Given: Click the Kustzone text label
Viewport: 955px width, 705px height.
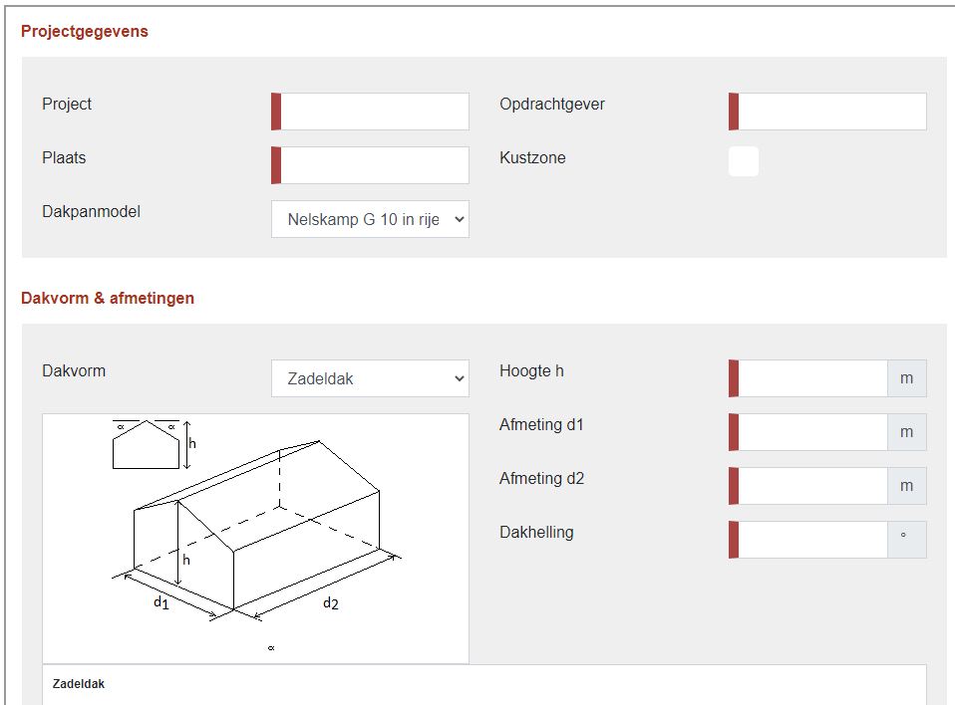Looking at the screenshot, I should point(532,157).
